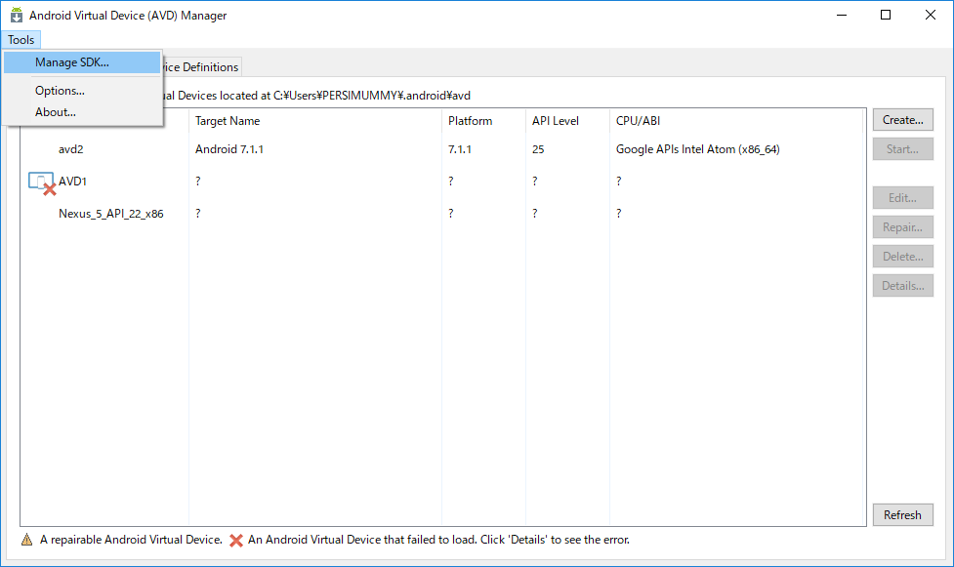The image size is (954, 567).
Task: Click the Details... button
Action: click(x=903, y=285)
